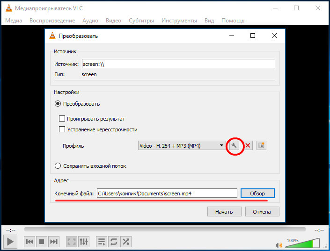Viewport: 330px width, 251px height.
Task: Click the playback seek bar
Action: pos(165,229)
